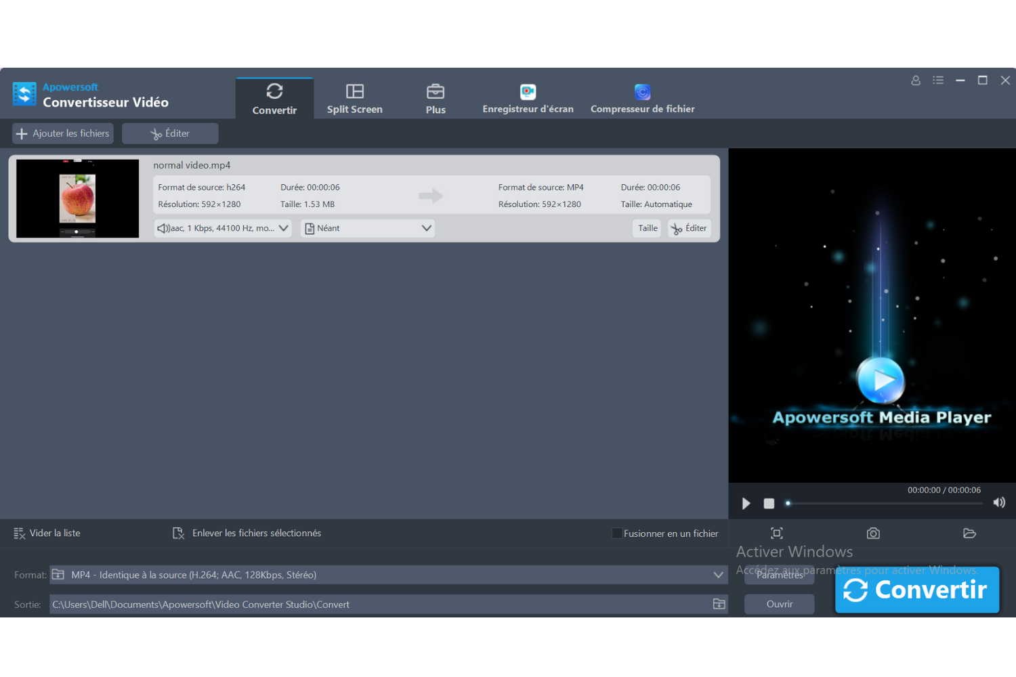Click the Ouvrir button
Image resolution: width=1016 pixels, height=677 pixels.
(780, 604)
